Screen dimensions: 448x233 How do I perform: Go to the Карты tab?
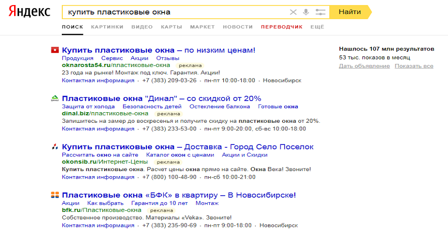pos(171,27)
